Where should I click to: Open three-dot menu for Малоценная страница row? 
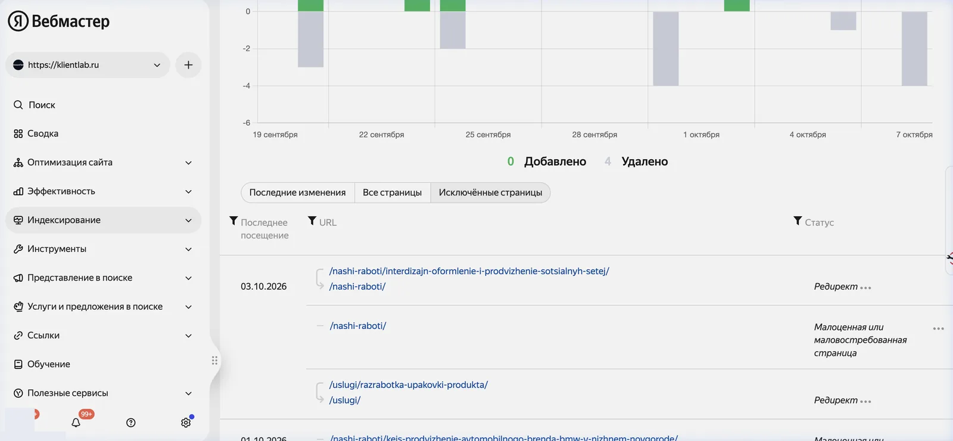pyautogui.click(x=939, y=328)
